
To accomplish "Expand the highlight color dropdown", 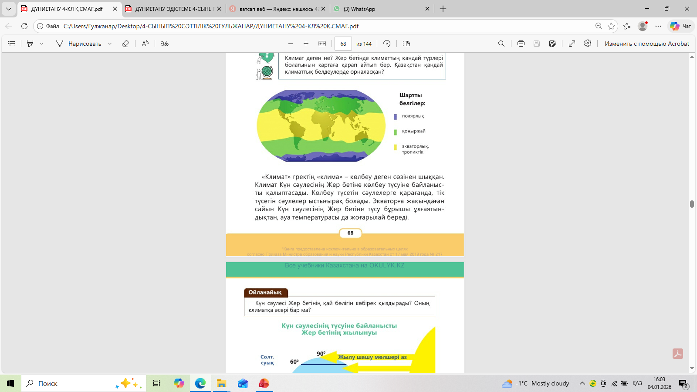I will pos(41,44).
